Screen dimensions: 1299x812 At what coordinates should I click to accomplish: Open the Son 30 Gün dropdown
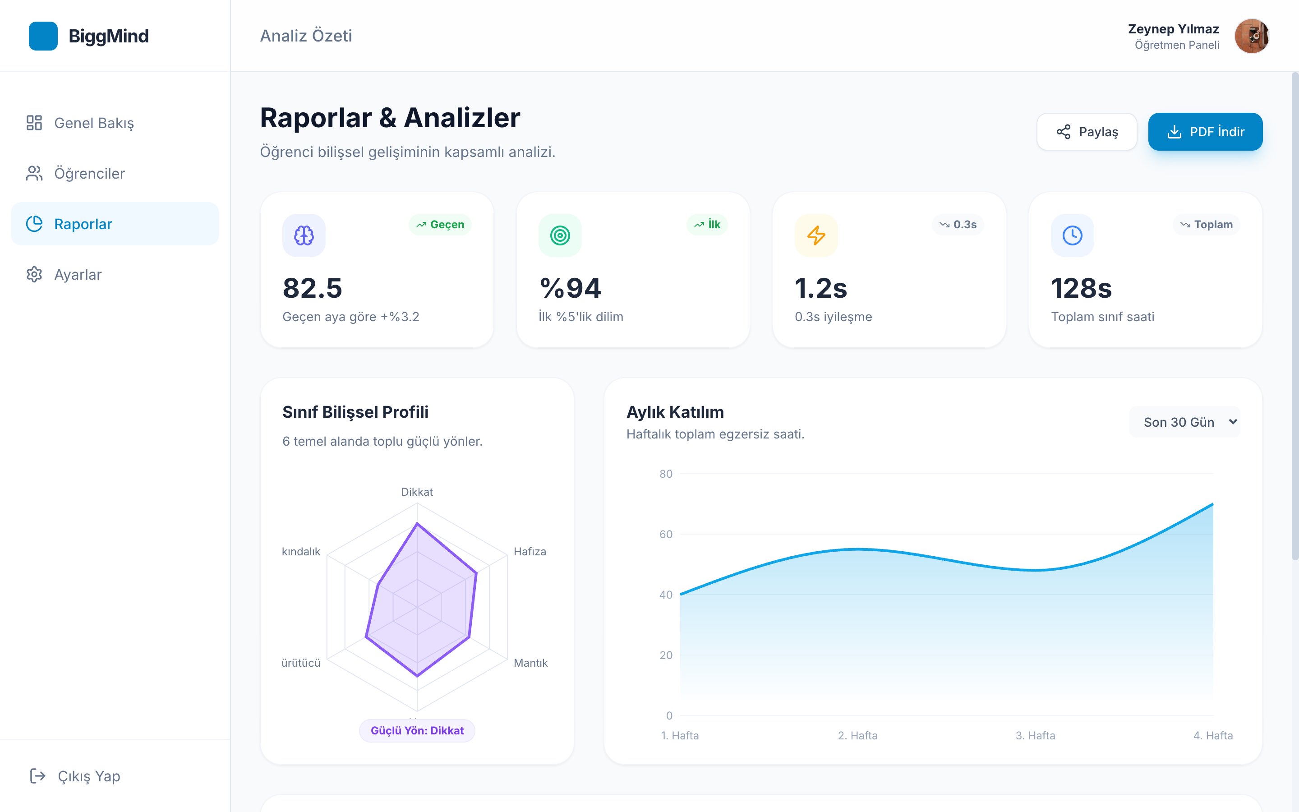pyautogui.click(x=1185, y=422)
